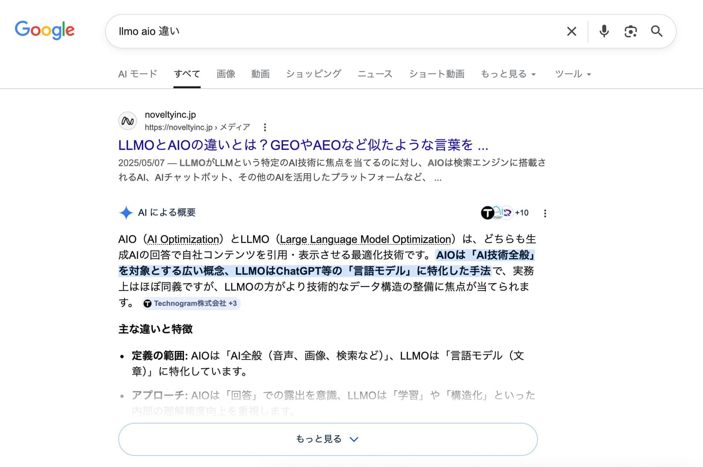Screen dimensions: 703x467
Task: Open the three-dot menu on the AI overview
Action: pyautogui.click(x=545, y=213)
